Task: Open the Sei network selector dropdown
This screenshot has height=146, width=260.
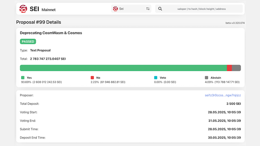Action: pos(131,9)
